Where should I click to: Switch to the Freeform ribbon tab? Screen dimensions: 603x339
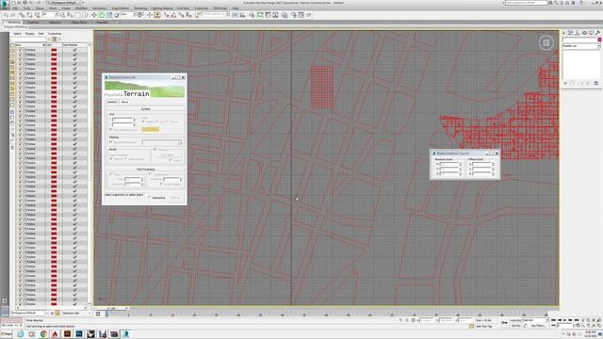[x=33, y=23]
